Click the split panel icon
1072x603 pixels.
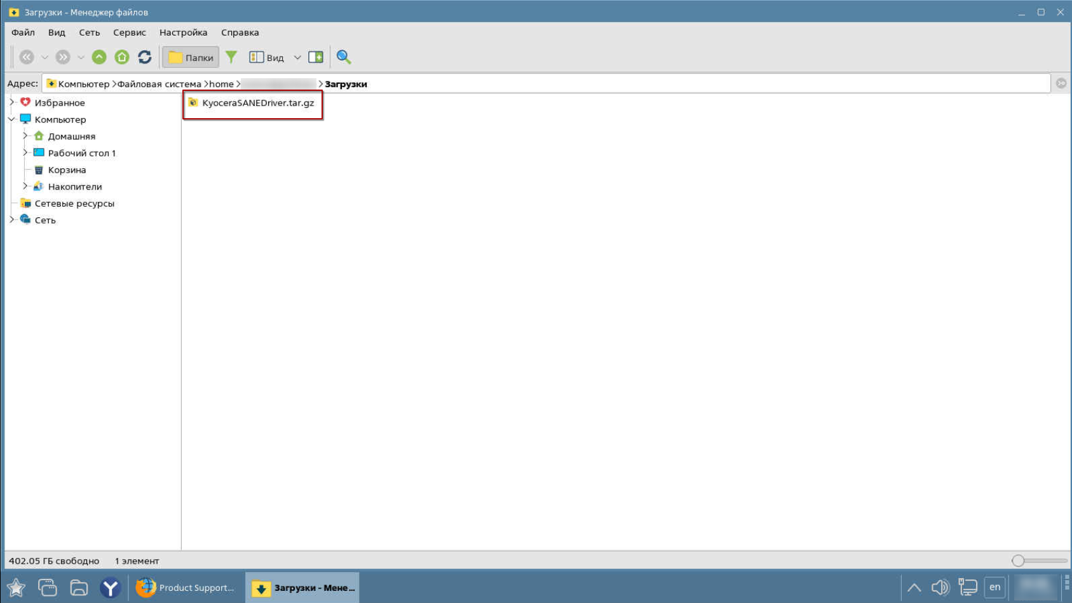[315, 57]
